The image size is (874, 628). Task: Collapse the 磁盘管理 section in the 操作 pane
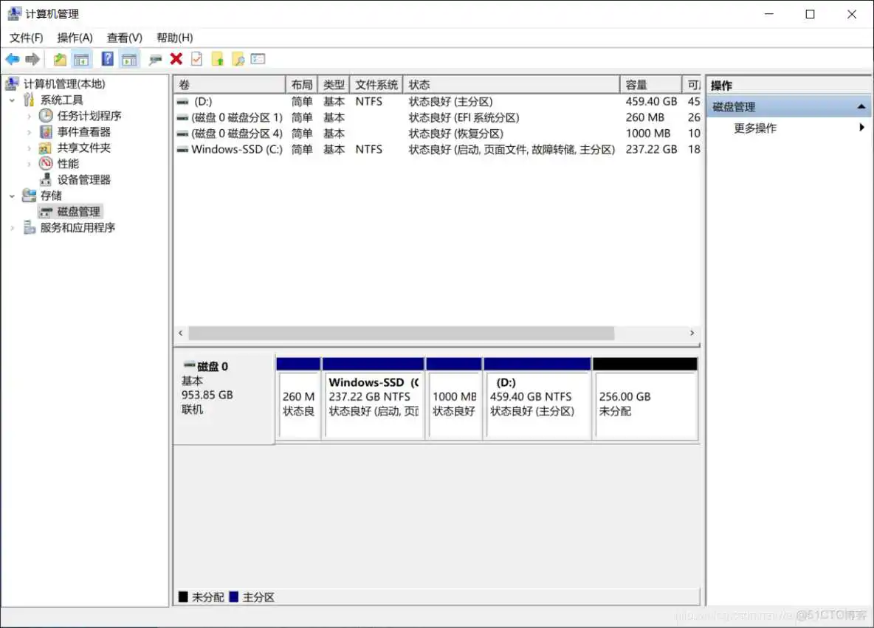click(x=861, y=106)
